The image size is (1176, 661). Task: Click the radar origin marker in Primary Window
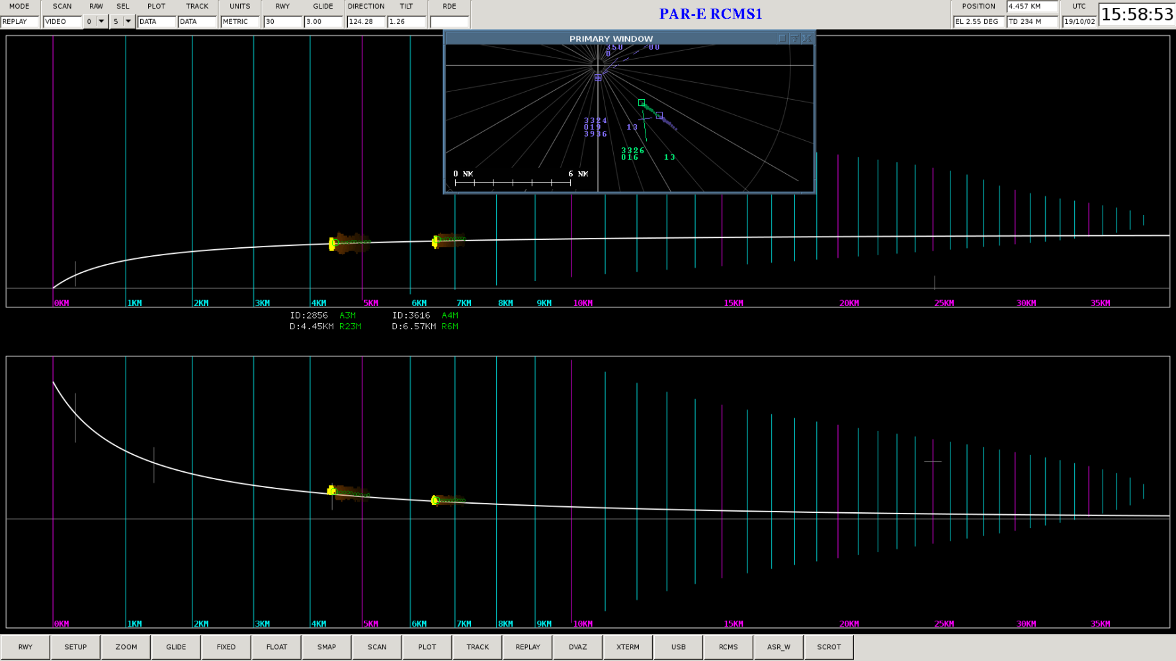click(x=598, y=77)
